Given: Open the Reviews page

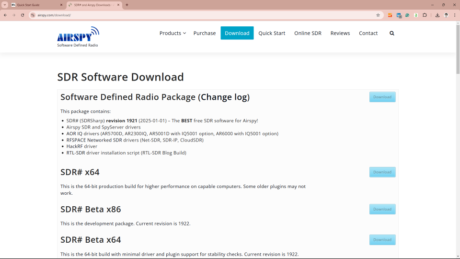Looking at the screenshot, I should (340, 33).
